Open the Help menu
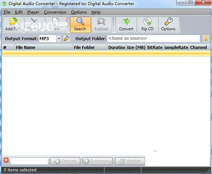212x174 pixels. [x=96, y=12]
